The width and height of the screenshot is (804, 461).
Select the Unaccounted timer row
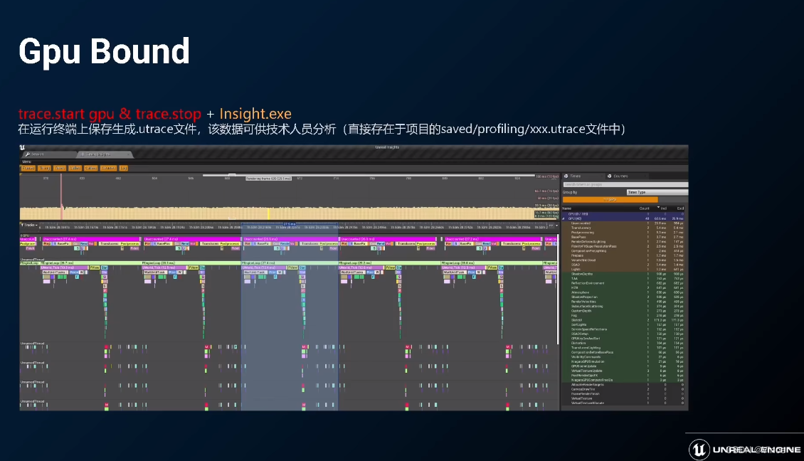(x=625, y=223)
